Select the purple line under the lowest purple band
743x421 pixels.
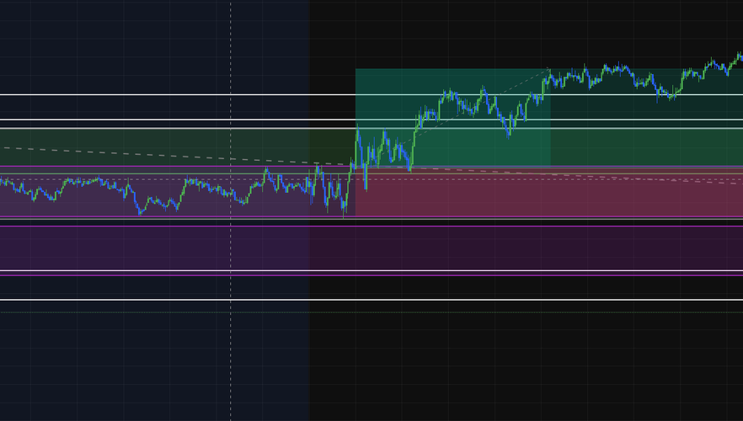(x=371, y=274)
